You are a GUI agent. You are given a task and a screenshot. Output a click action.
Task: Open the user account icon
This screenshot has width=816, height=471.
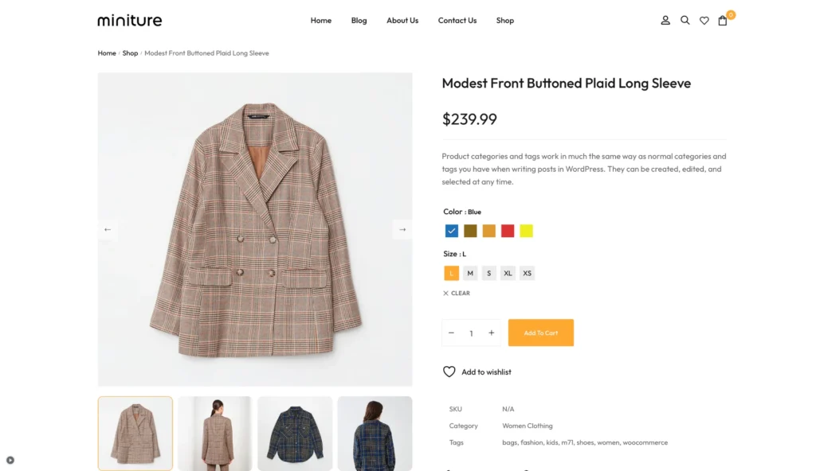665,21
